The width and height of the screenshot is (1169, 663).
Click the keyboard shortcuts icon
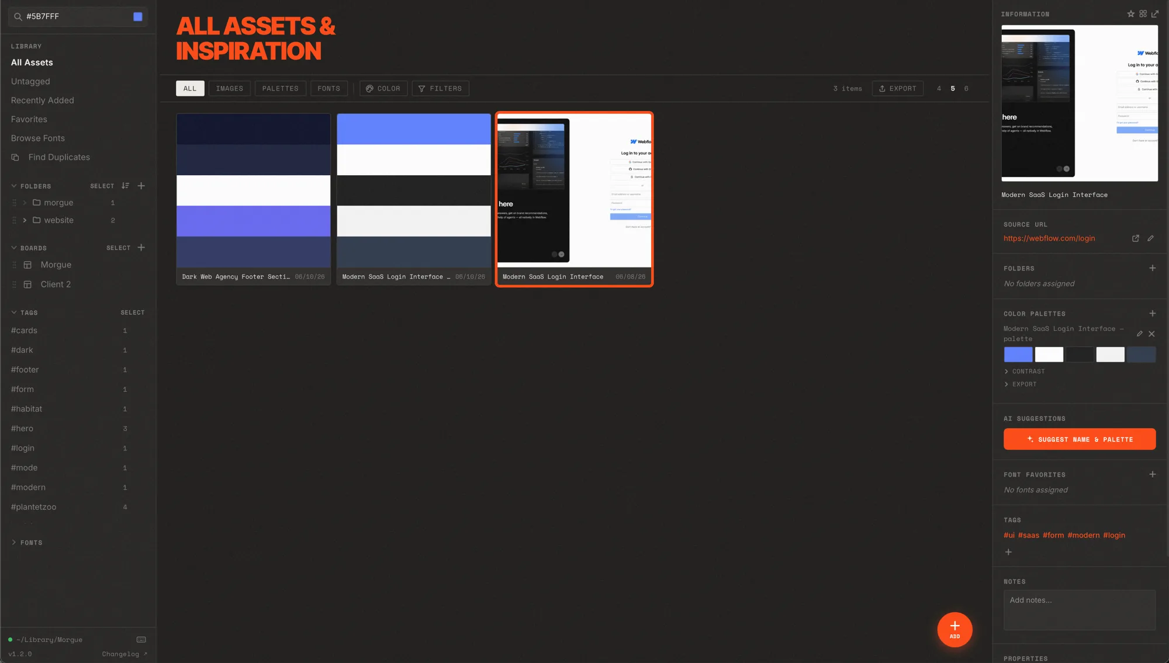click(x=141, y=640)
